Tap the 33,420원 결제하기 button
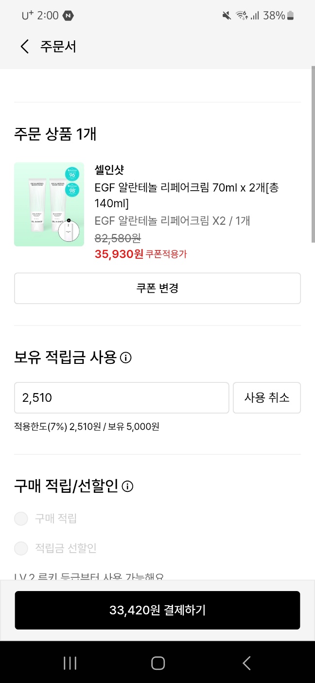The image size is (315, 683). (157, 611)
